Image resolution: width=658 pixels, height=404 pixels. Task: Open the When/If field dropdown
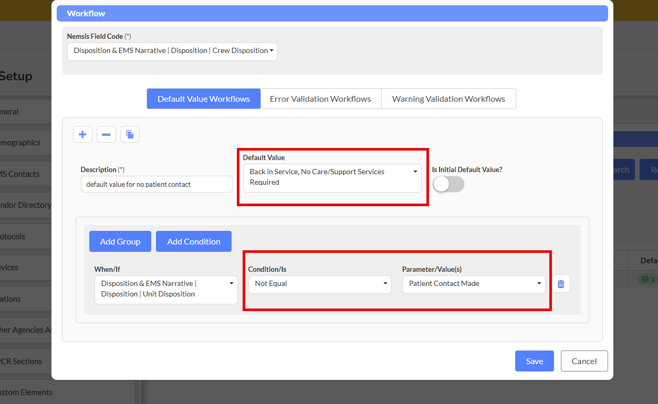(x=166, y=289)
